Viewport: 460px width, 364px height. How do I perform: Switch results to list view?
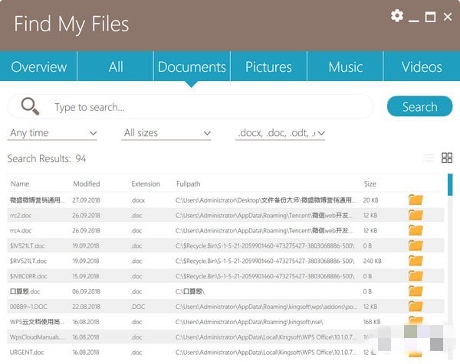click(429, 158)
